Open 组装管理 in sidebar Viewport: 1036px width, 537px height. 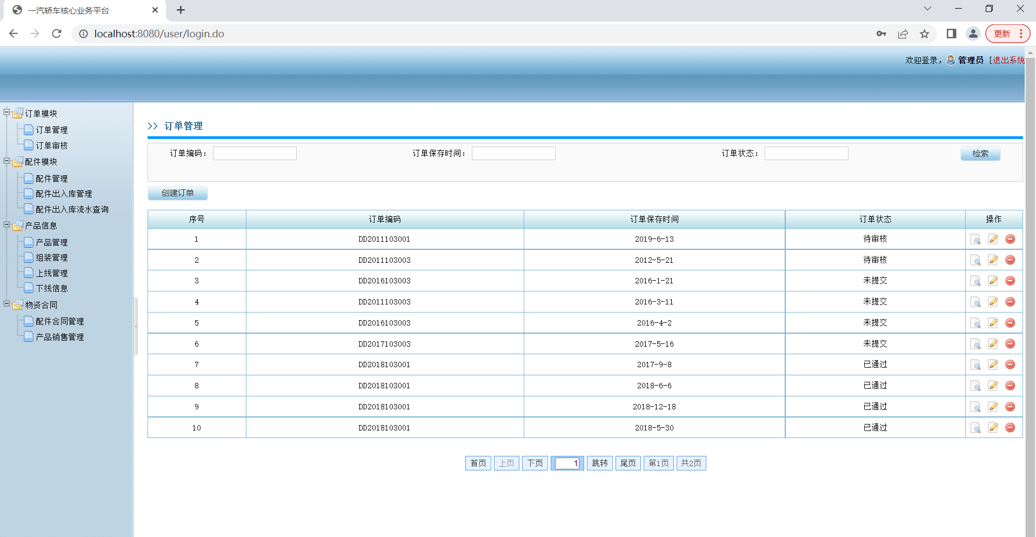52,257
